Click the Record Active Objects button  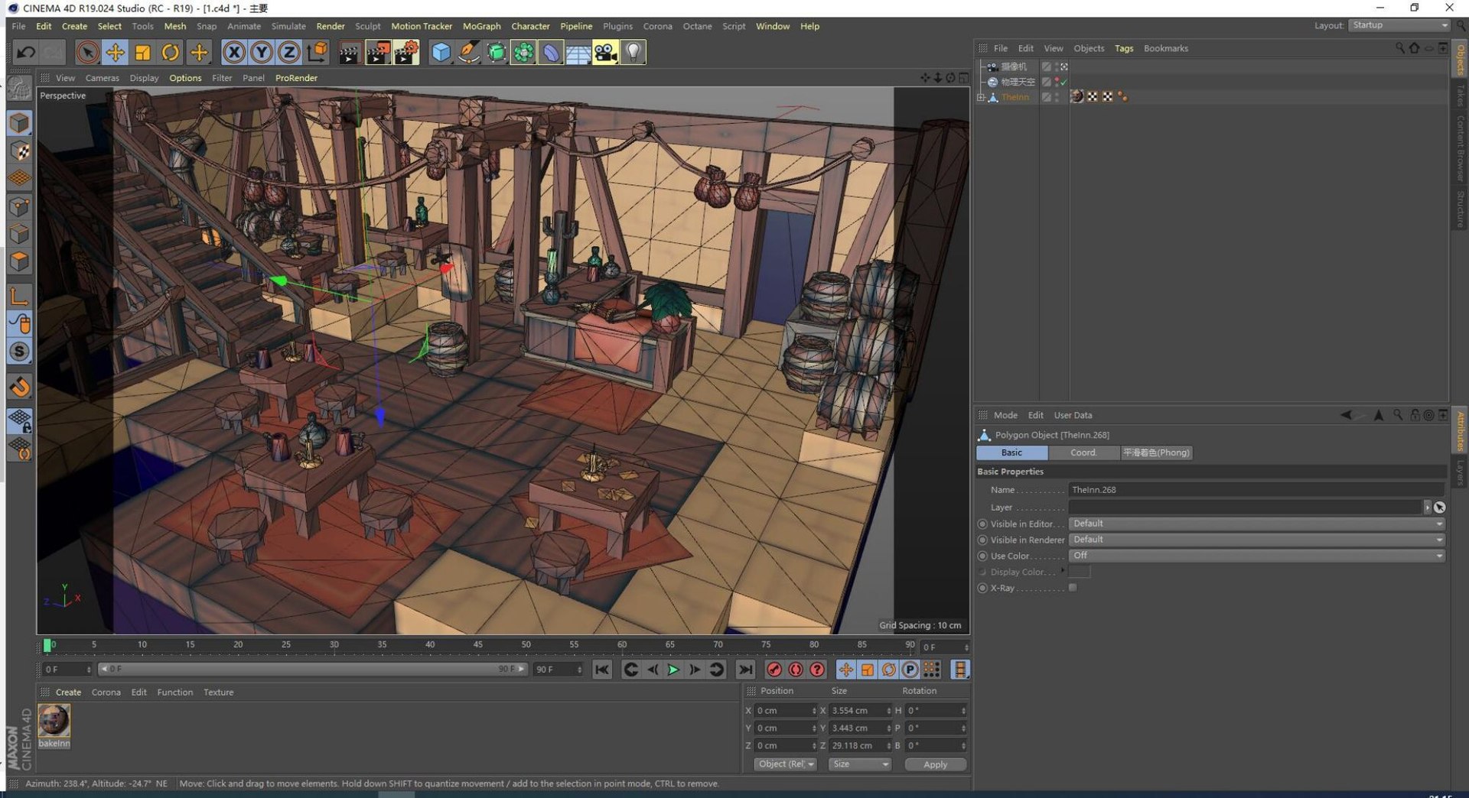click(x=774, y=670)
